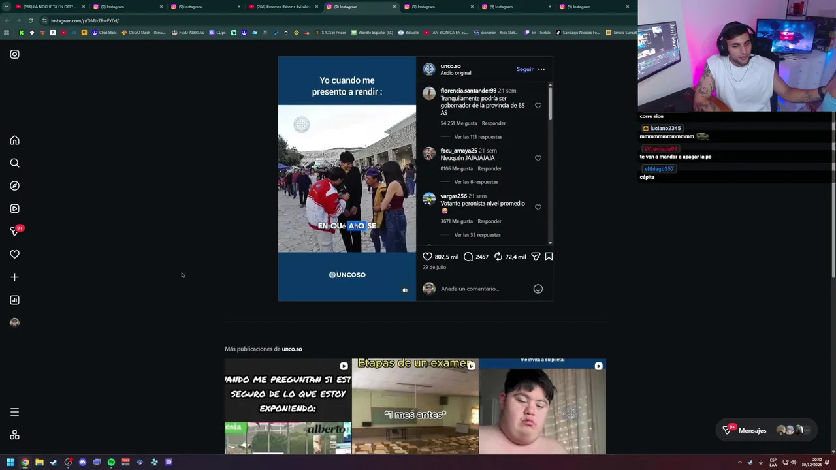Open 'Audio original' link
The width and height of the screenshot is (836, 470).
[456, 73]
